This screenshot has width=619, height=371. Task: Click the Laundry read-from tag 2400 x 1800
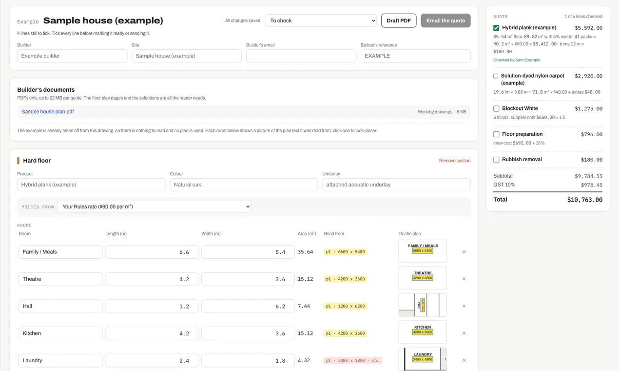coord(353,360)
